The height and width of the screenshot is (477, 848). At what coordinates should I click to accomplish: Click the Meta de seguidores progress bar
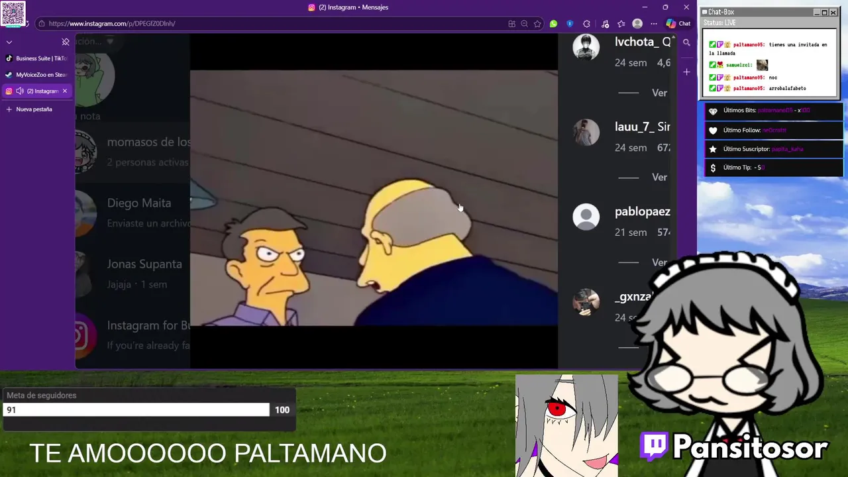(136, 410)
